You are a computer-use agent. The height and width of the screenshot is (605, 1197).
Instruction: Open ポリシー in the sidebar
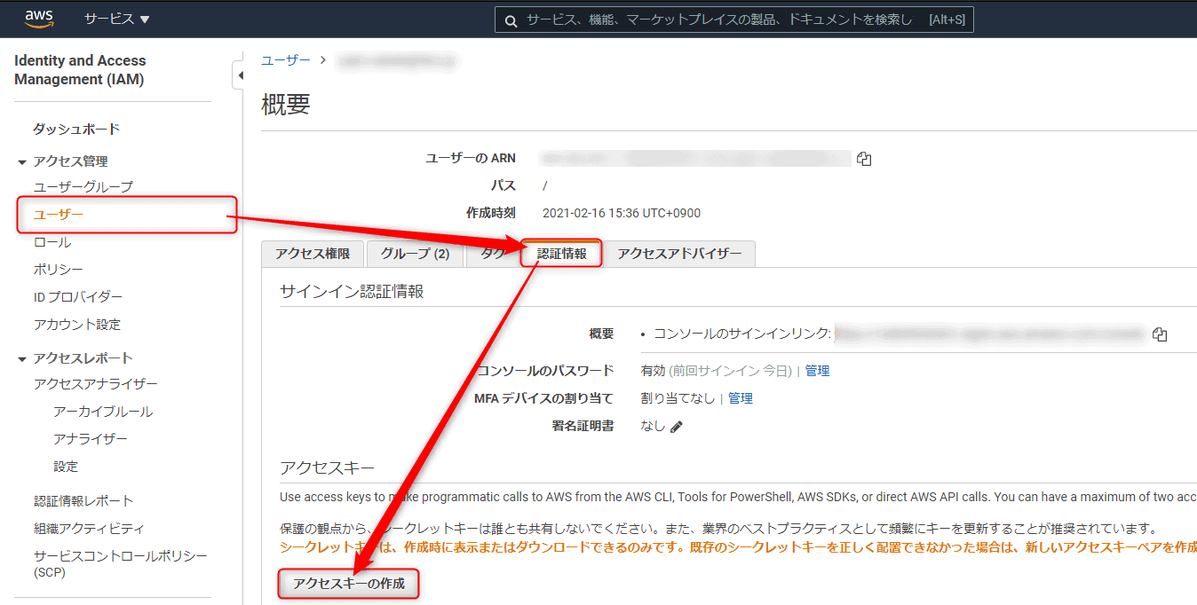59,270
